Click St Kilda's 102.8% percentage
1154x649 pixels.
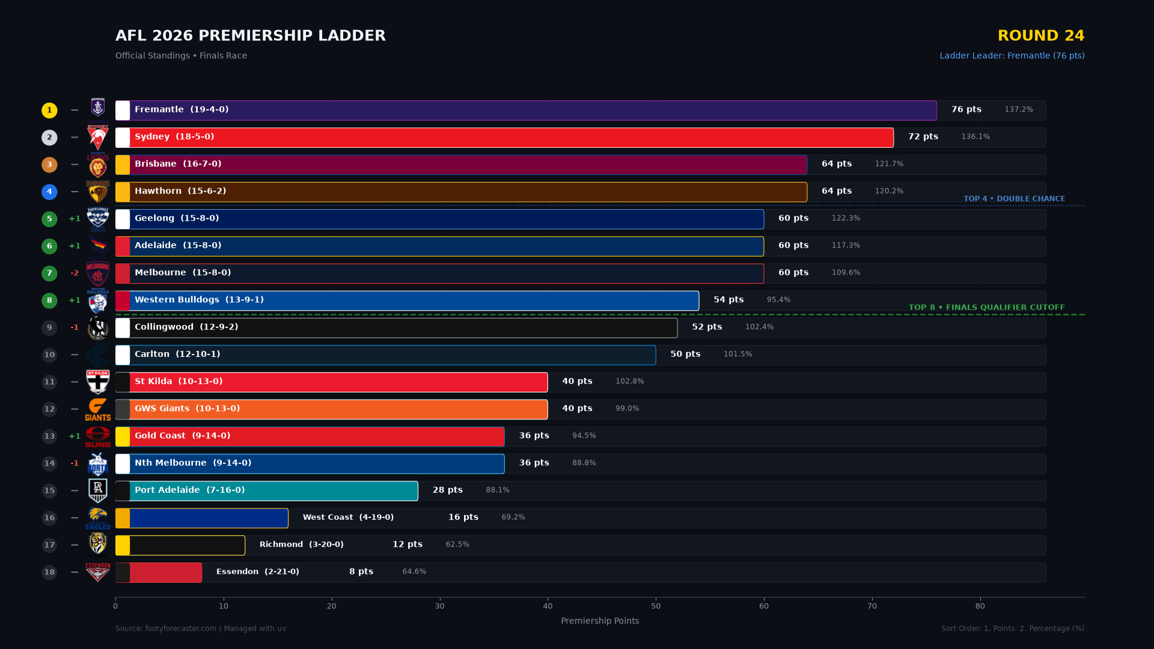pos(629,381)
